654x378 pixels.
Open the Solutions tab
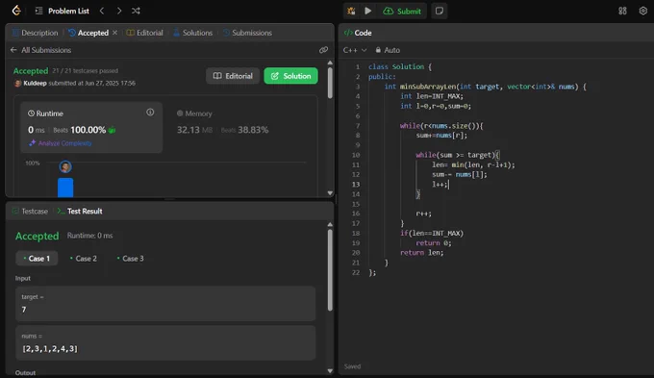192,33
